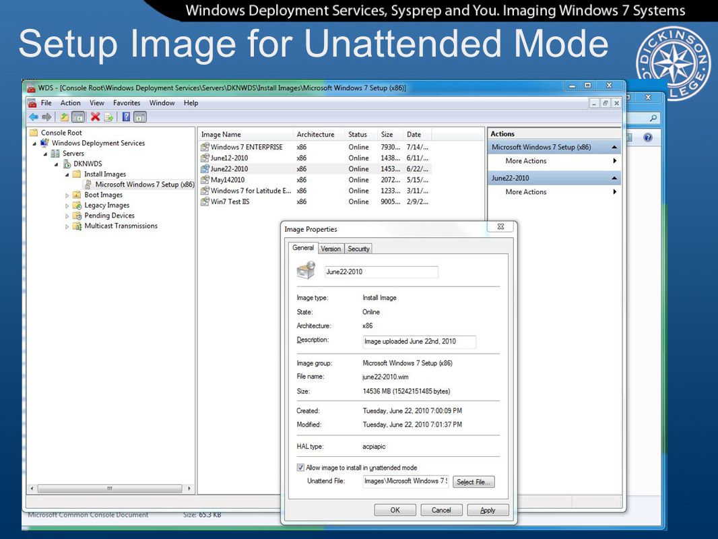Switch to the Security tab
Viewport: 718px width, 539px height.
tap(358, 249)
